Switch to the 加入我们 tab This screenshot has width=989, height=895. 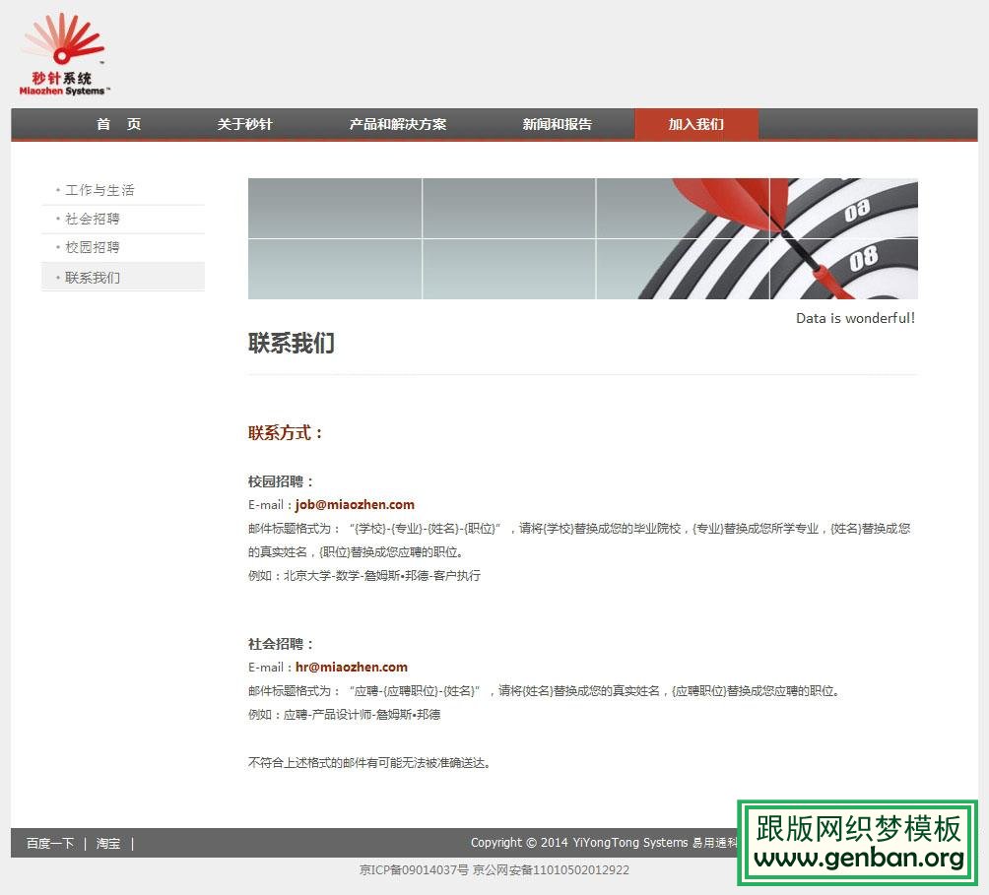(696, 124)
